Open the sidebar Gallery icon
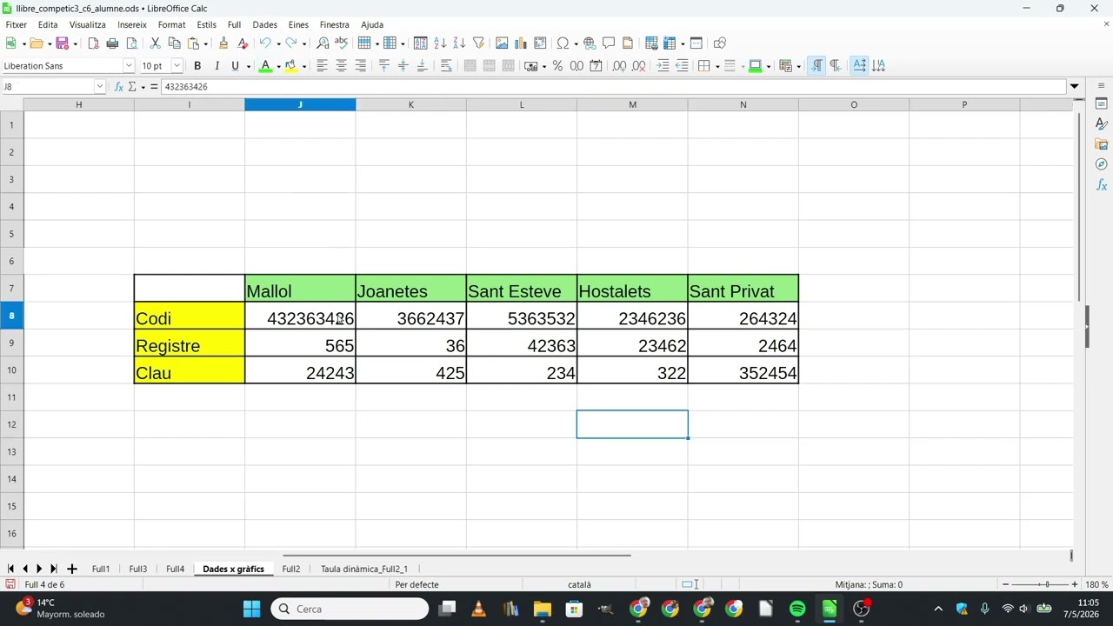The width and height of the screenshot is (1113, 626). 1101,144
